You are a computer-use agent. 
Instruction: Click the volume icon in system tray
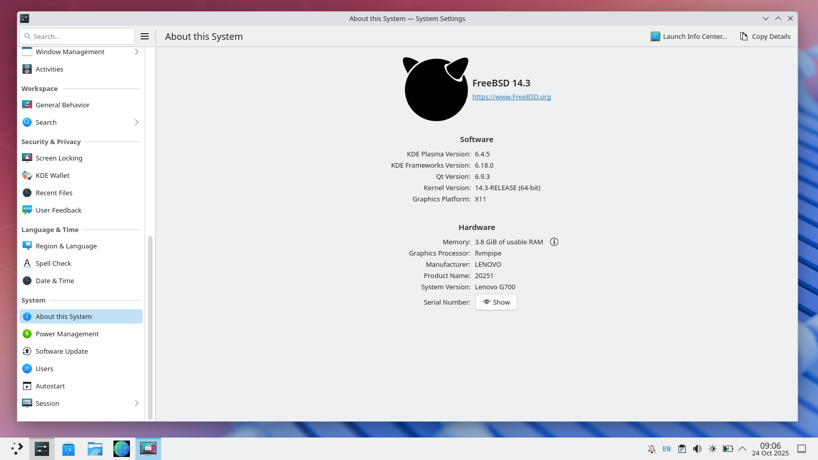click(x=697, y=449)
